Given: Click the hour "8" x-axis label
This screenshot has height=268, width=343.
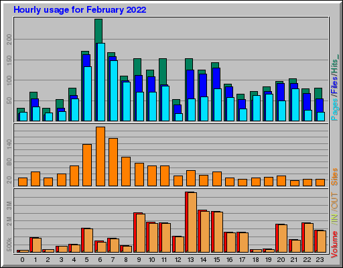Looking at the screenshot, I should pos(126,259).
